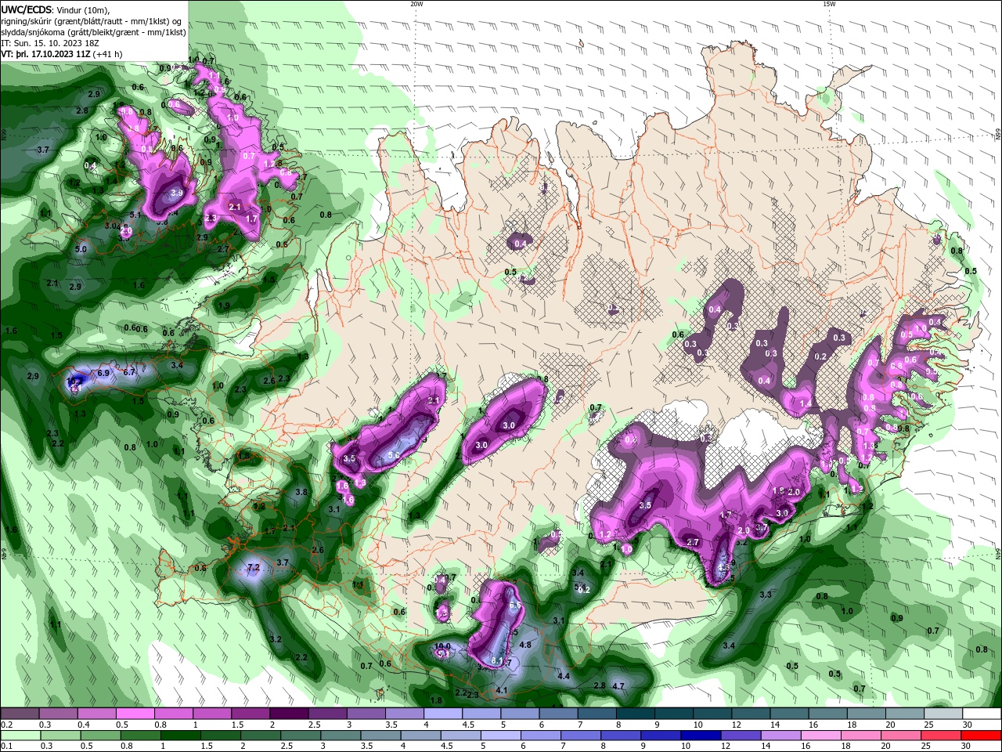Click the 8.1 value near the south coast
Image resolution: width=1002 pixels, height=752 pixels.
(496, 662)
